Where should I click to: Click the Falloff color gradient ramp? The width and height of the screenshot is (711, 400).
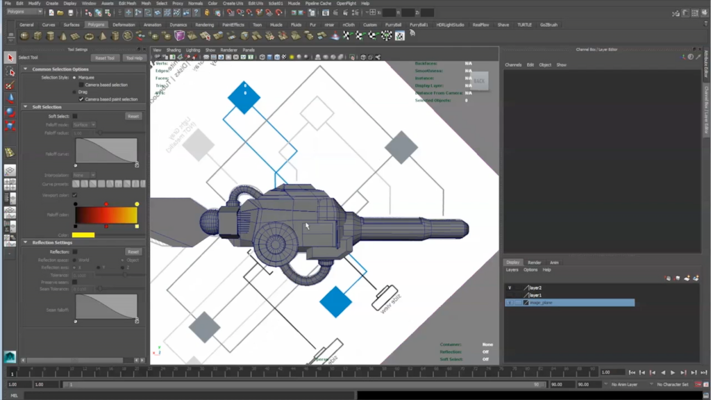[106, 215]
